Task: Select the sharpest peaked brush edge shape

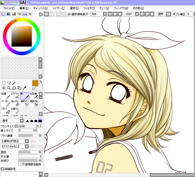Action: [x=27, y=121]
